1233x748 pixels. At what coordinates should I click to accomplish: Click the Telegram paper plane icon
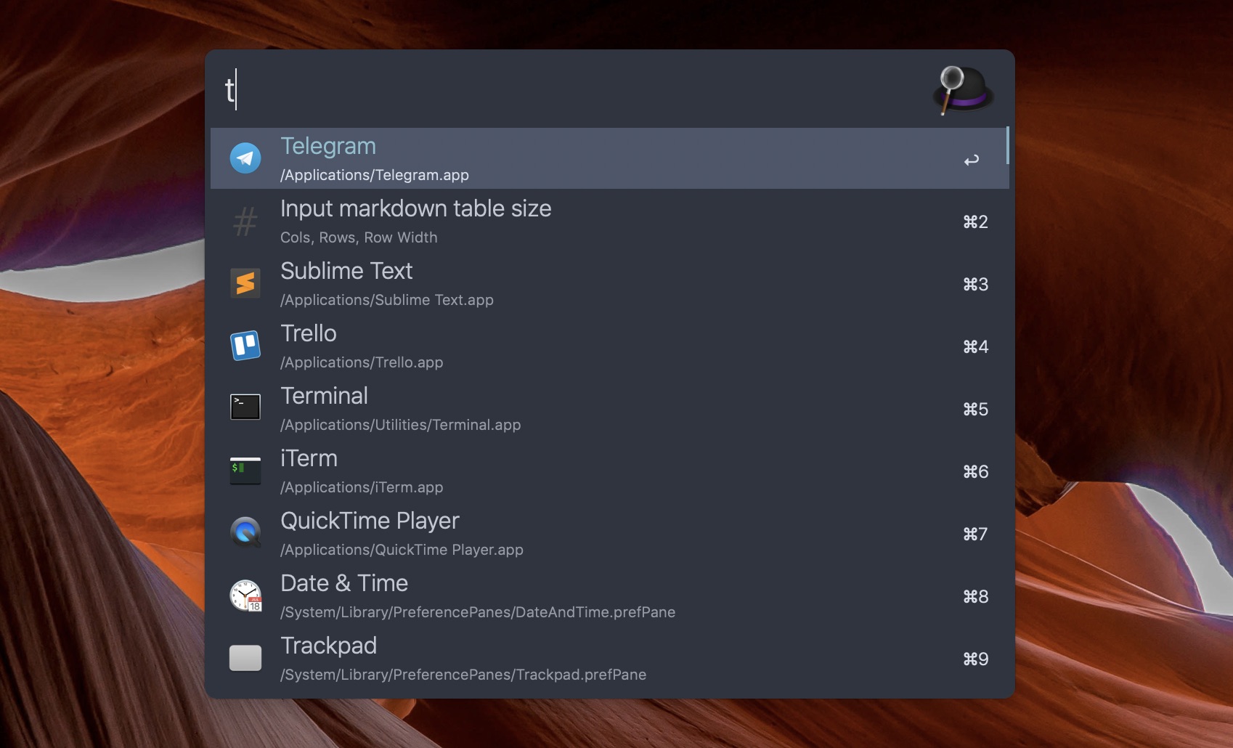click(x=245, y=158)
